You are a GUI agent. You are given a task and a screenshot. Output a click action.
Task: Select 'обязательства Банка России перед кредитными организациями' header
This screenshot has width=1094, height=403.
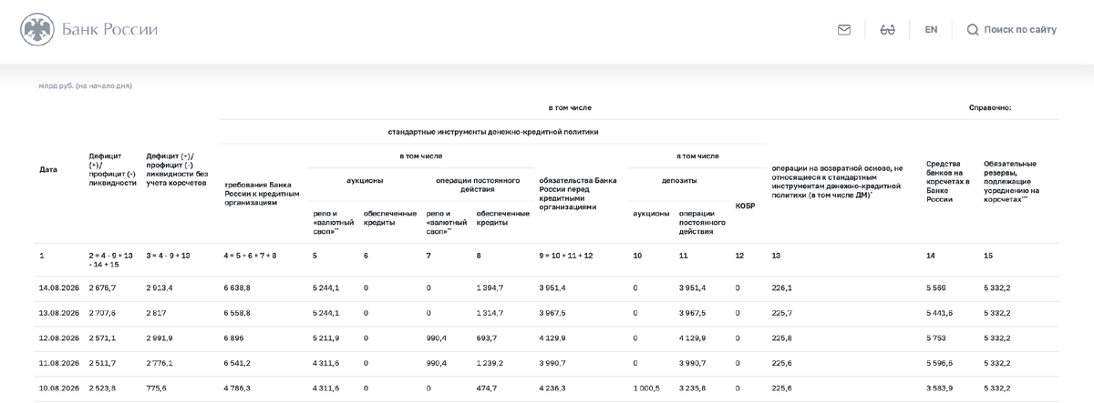[578, 194]
